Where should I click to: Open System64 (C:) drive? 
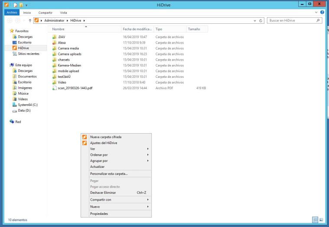point(28,105)
